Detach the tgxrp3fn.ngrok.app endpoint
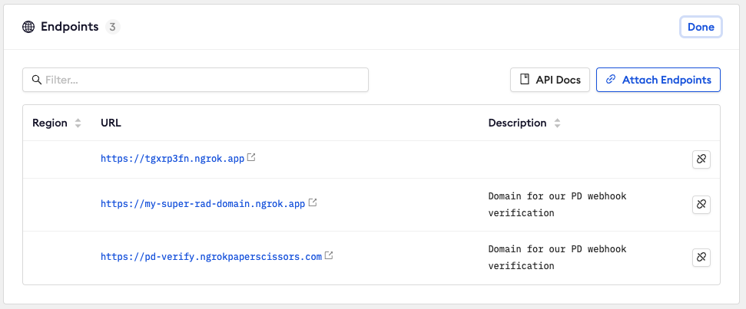Image resolution: width=746 pixels, height=309 pixels. pyautogui.click(x=701, y=159)
